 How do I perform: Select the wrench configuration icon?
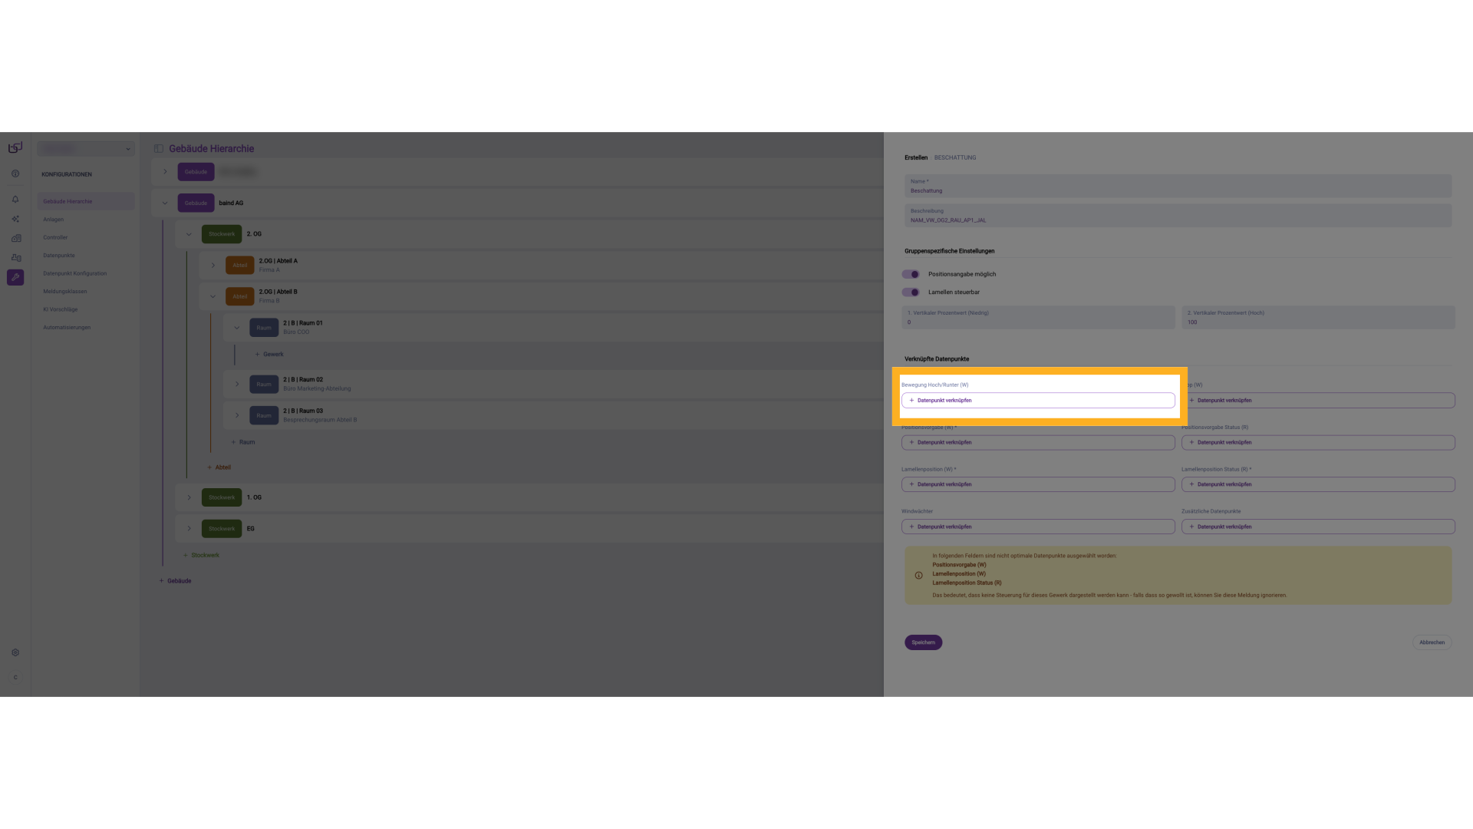(15, 277)
